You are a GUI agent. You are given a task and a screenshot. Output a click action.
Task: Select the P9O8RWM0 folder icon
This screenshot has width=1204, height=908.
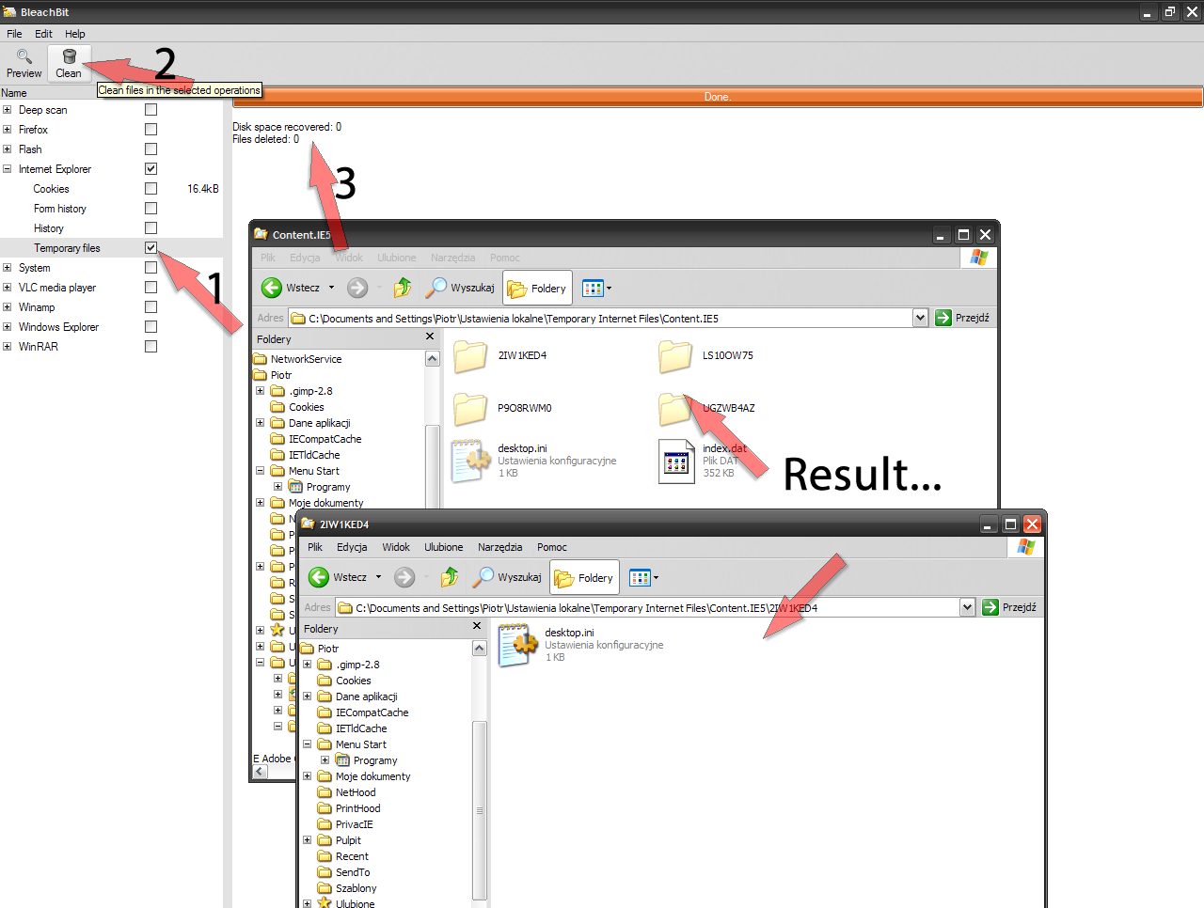click(x=470, y=409)
